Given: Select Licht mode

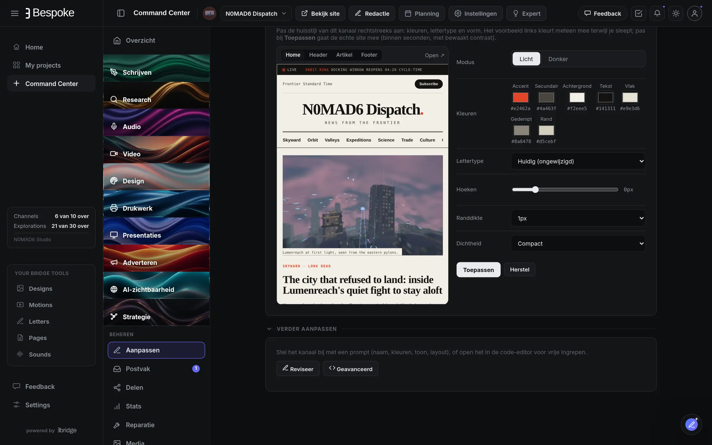Looking at the screenshot, I should point(526,59).
